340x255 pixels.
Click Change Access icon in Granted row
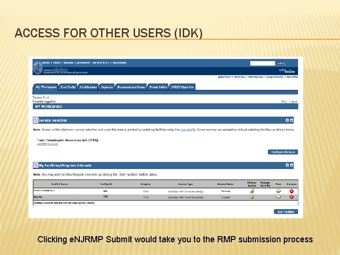(252, 197)
